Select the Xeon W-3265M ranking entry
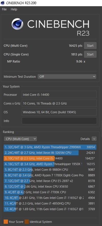The image size is (102, 226). click(x=50, y=153)
